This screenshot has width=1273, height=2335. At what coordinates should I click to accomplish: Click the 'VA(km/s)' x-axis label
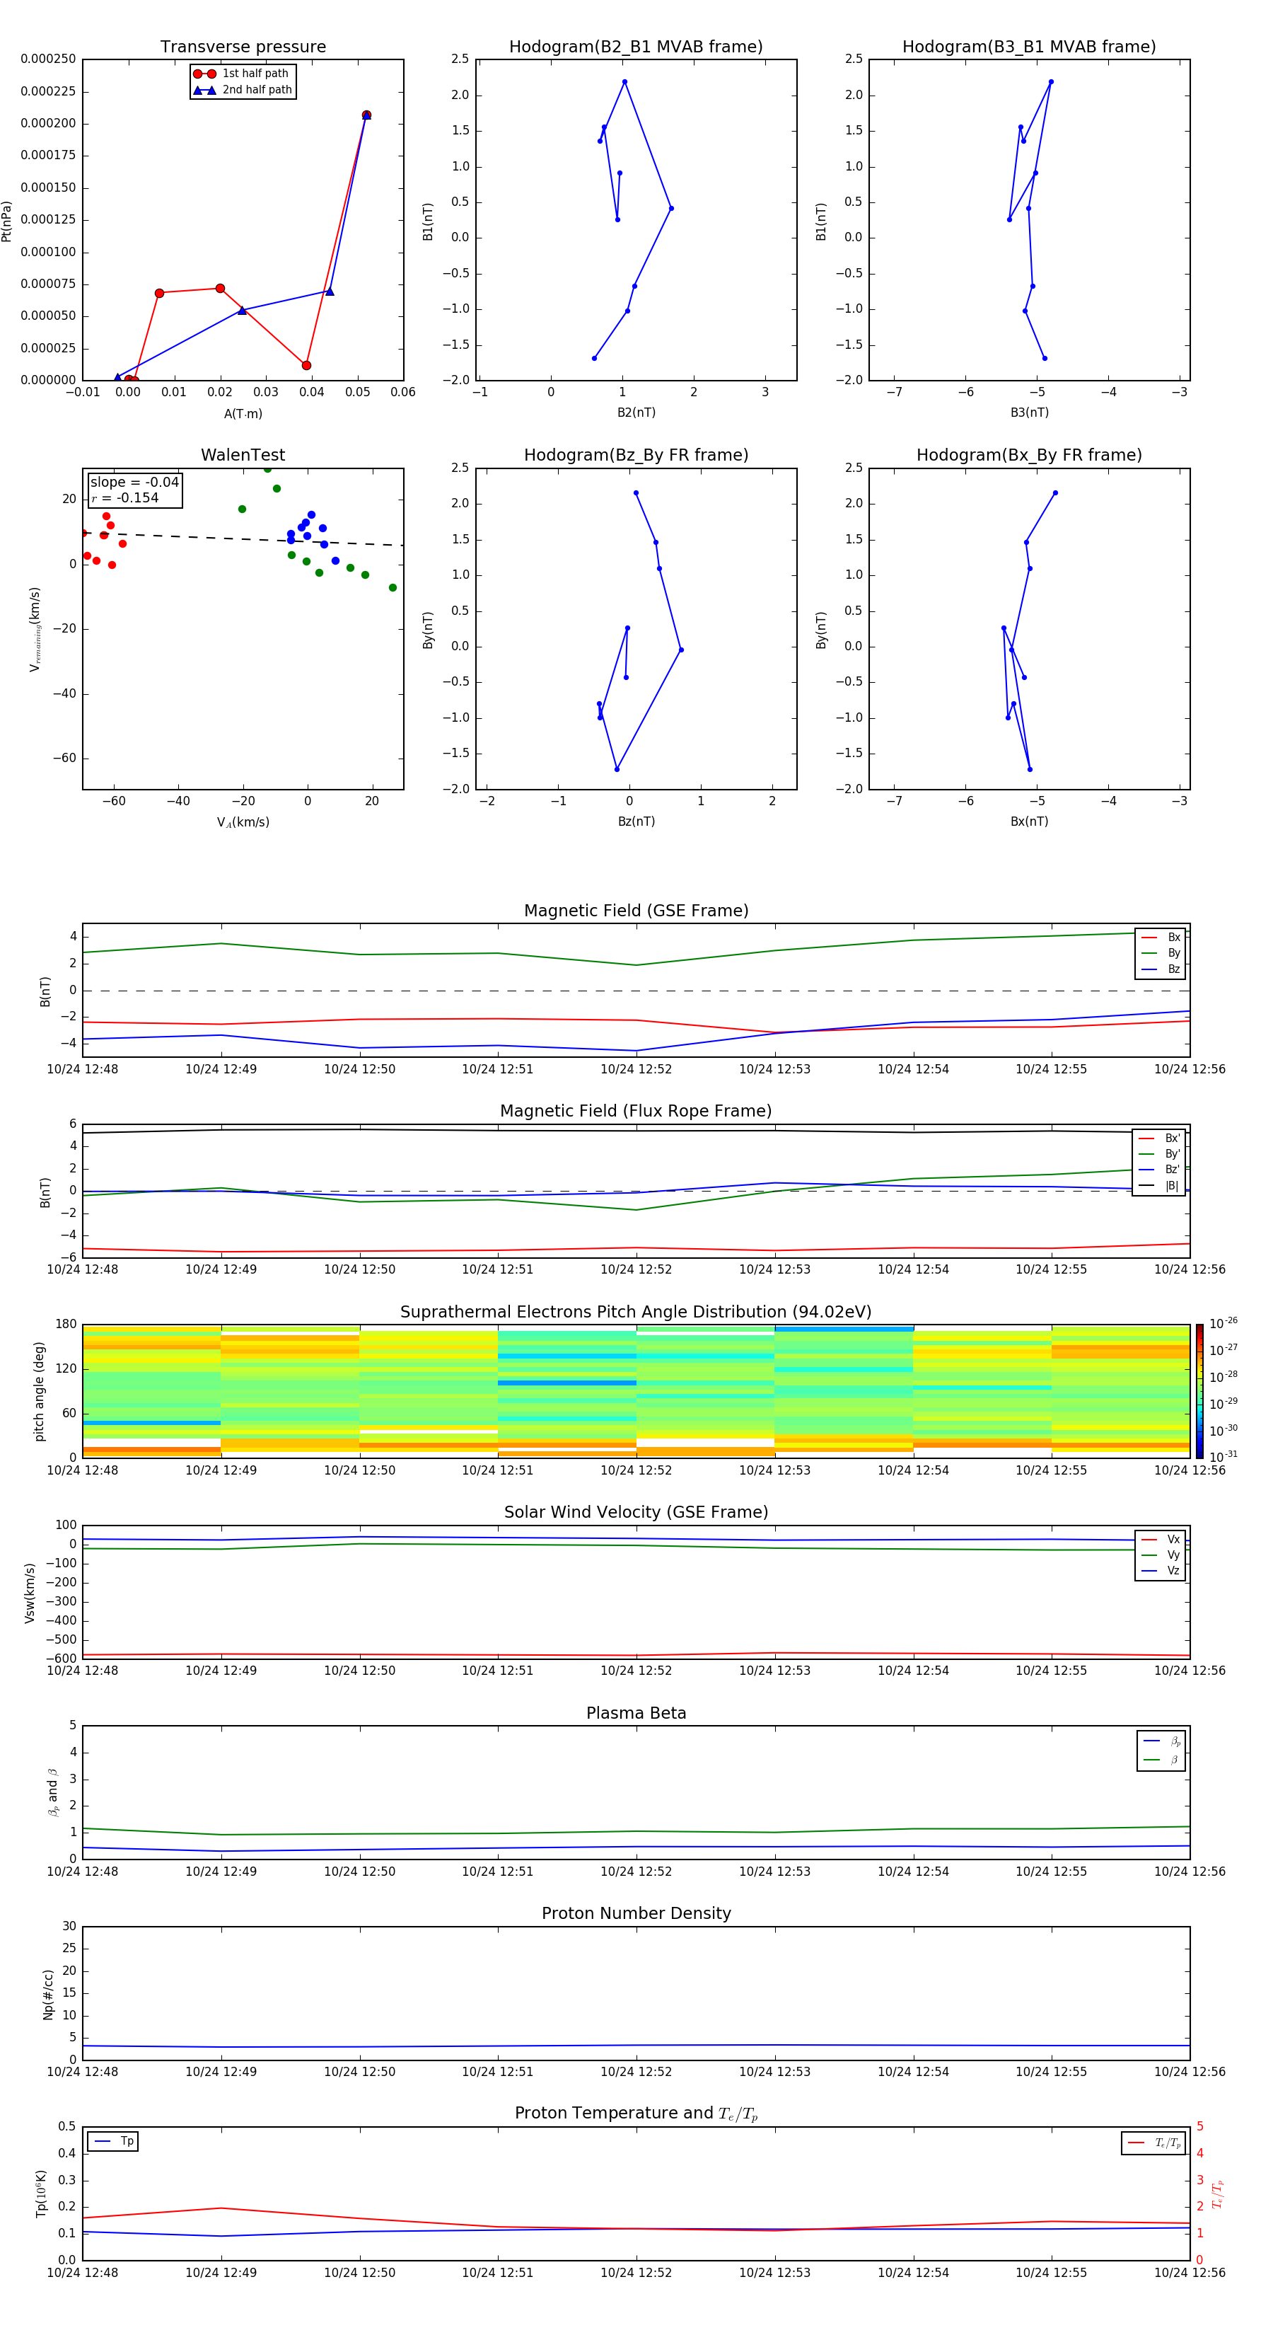tap(243, 823)
